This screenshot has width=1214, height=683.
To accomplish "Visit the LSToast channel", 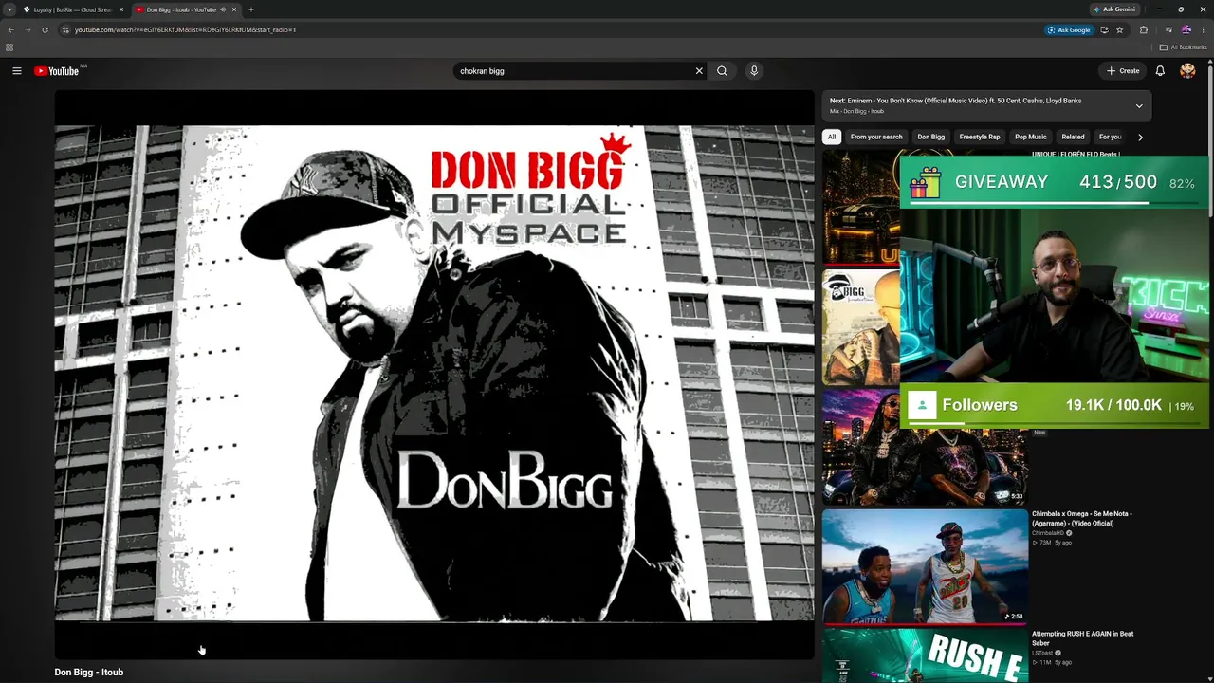I will [1044, 653].
